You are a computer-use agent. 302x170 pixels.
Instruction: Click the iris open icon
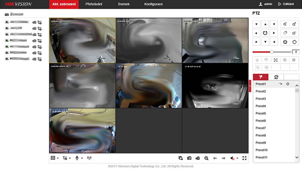294,42
